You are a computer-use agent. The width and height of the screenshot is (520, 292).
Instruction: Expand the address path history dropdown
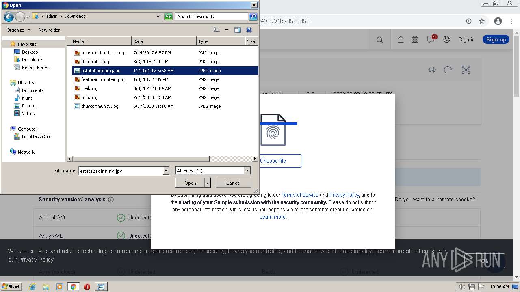point(158,17)
